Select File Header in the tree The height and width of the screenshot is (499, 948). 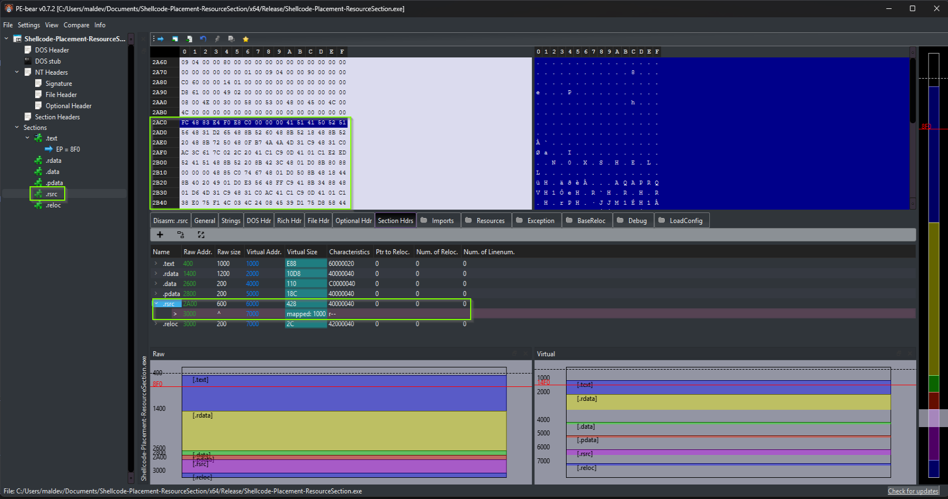tap(61, 95)
